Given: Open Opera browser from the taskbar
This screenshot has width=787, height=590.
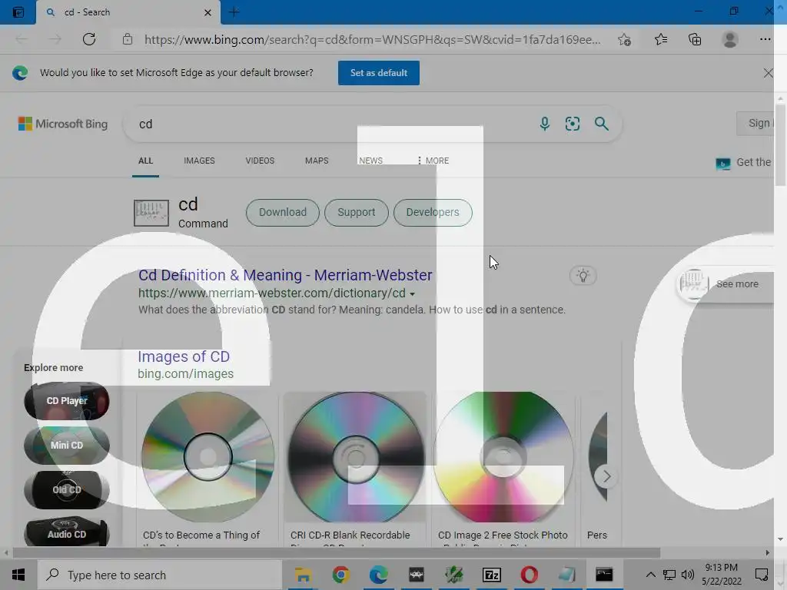Looking at the screenshot, I should pyautogui.click(x=529, y=575).
